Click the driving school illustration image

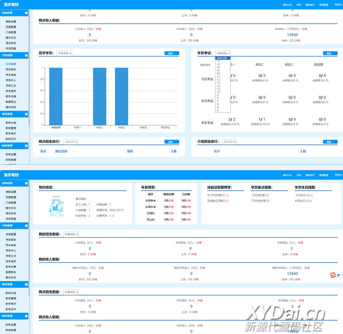click(x=54, y=206)
